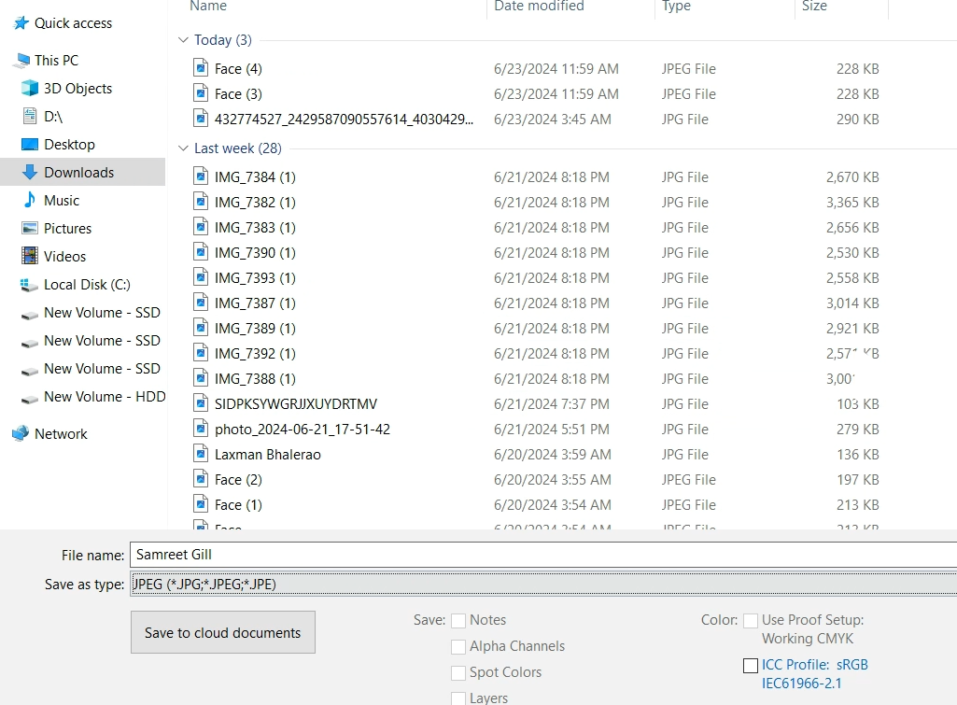Enable the ICC Profile sRGB checkbox
Viewport: 957px width, 705px height.
(x=751, y=666)
